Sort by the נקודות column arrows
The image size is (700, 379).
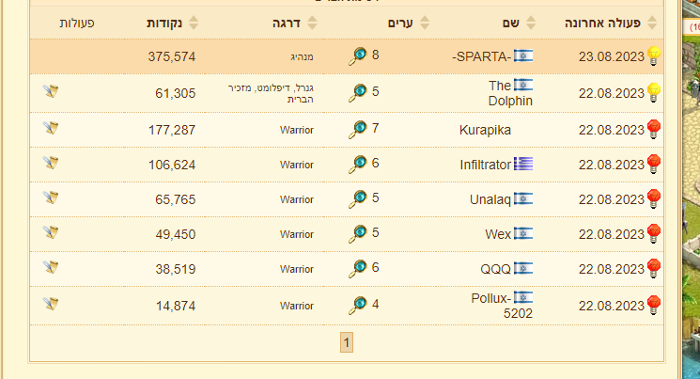pos(194,23)
